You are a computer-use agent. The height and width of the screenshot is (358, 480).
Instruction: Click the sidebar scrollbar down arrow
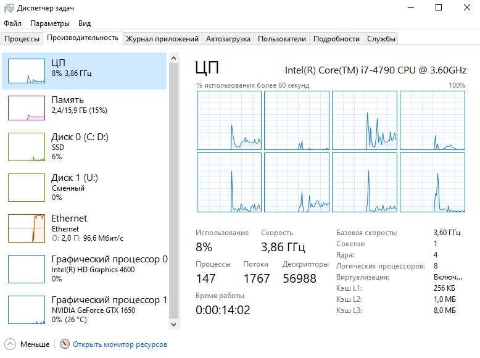pos(173,324)
